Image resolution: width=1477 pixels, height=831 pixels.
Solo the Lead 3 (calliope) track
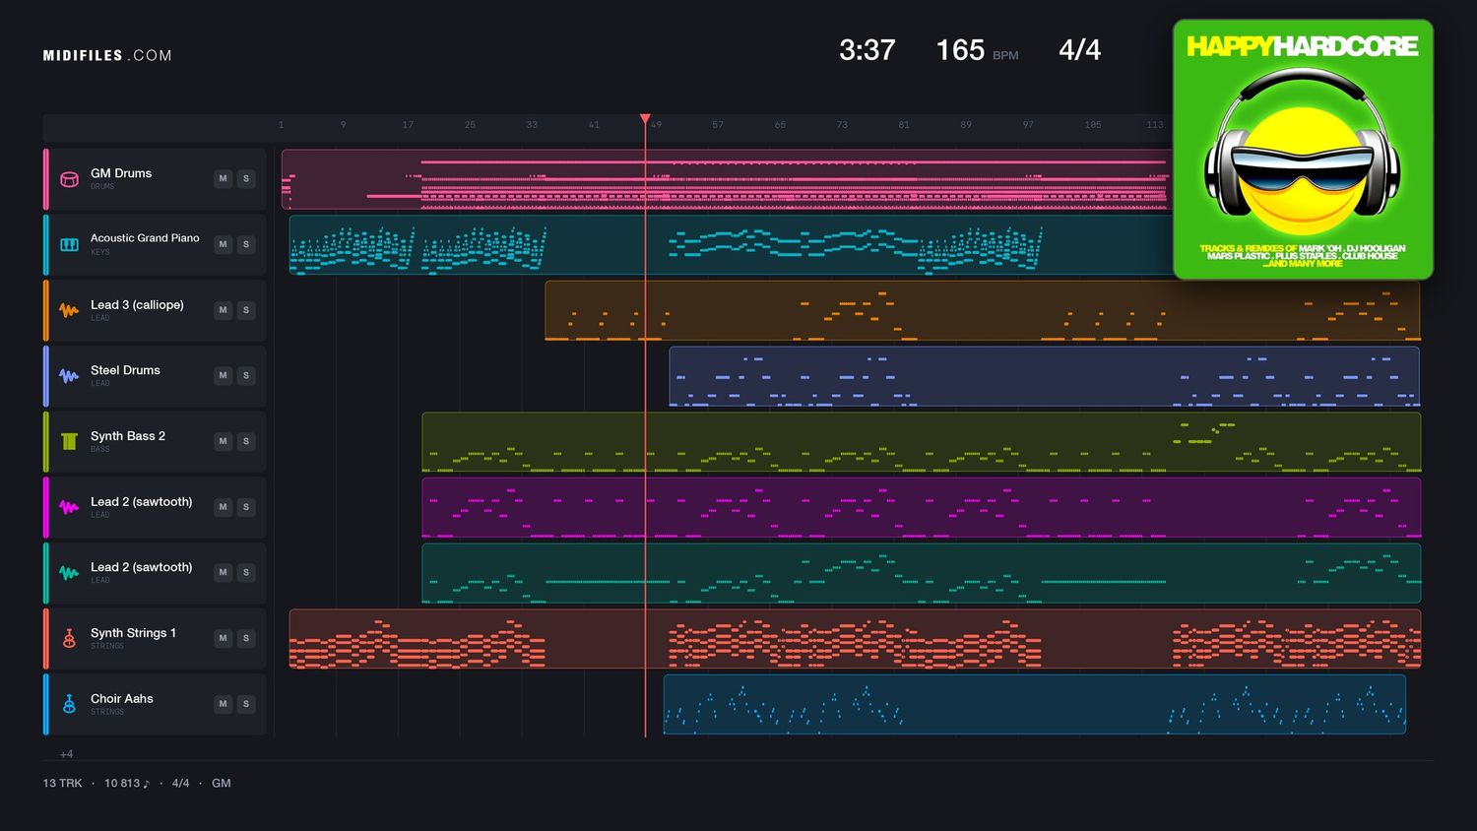coord(246,310)
